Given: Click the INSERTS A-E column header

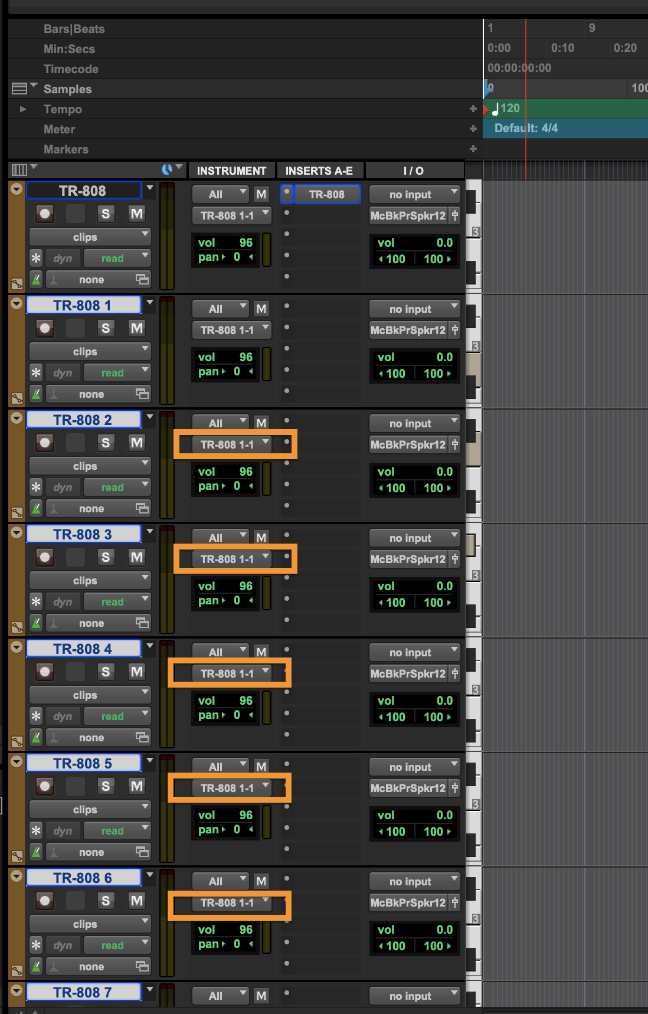Looking at the screenshot, I should pos(319,171).
